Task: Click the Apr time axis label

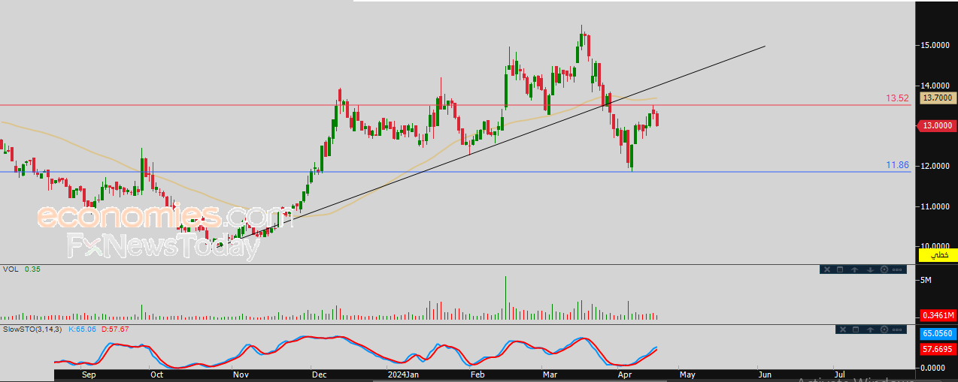Action: point(624,374)
